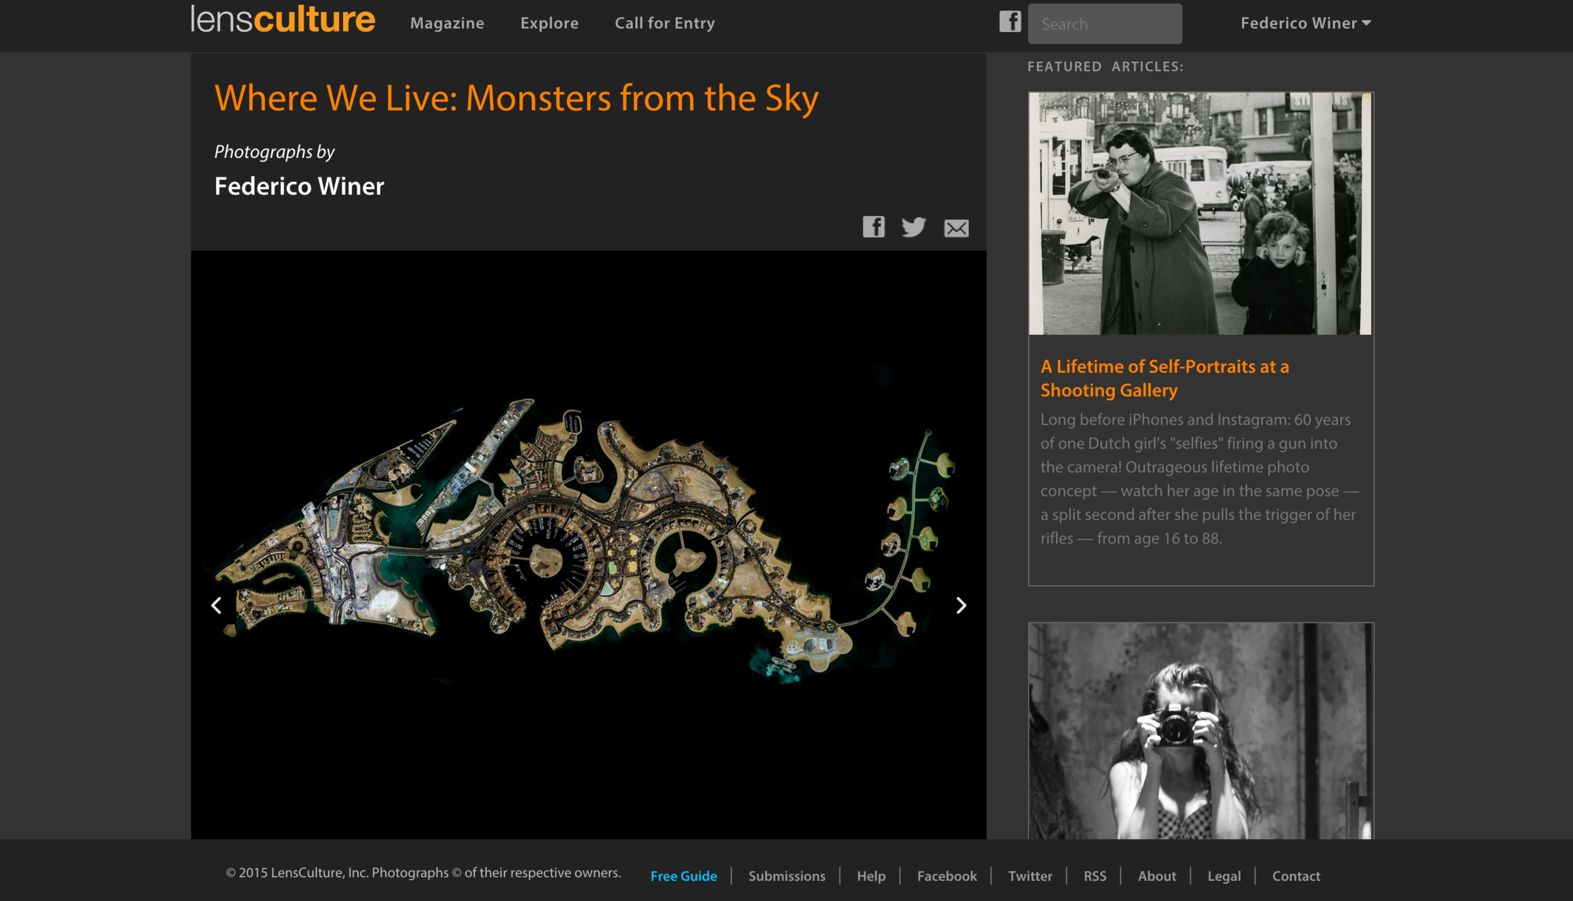The height and width of the screenshot is (901, 1573).
Task: Share the article on Twitter
Action: (914, 227)
